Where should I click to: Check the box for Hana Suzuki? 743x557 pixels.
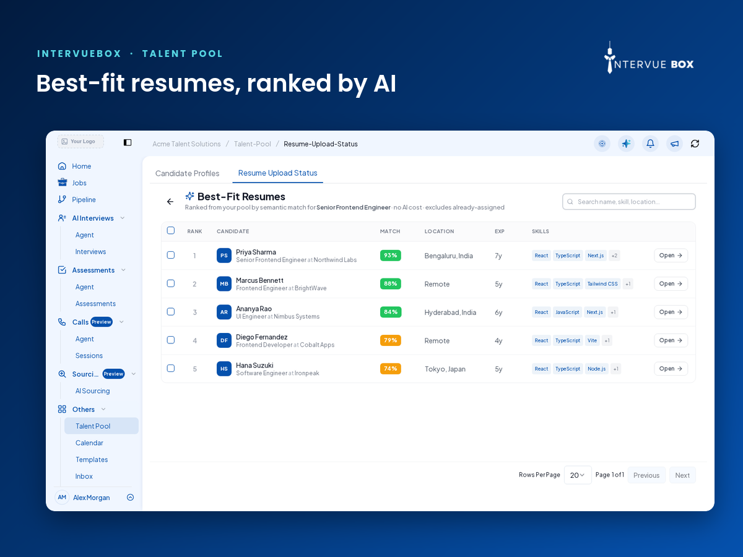tap(171, 368)
